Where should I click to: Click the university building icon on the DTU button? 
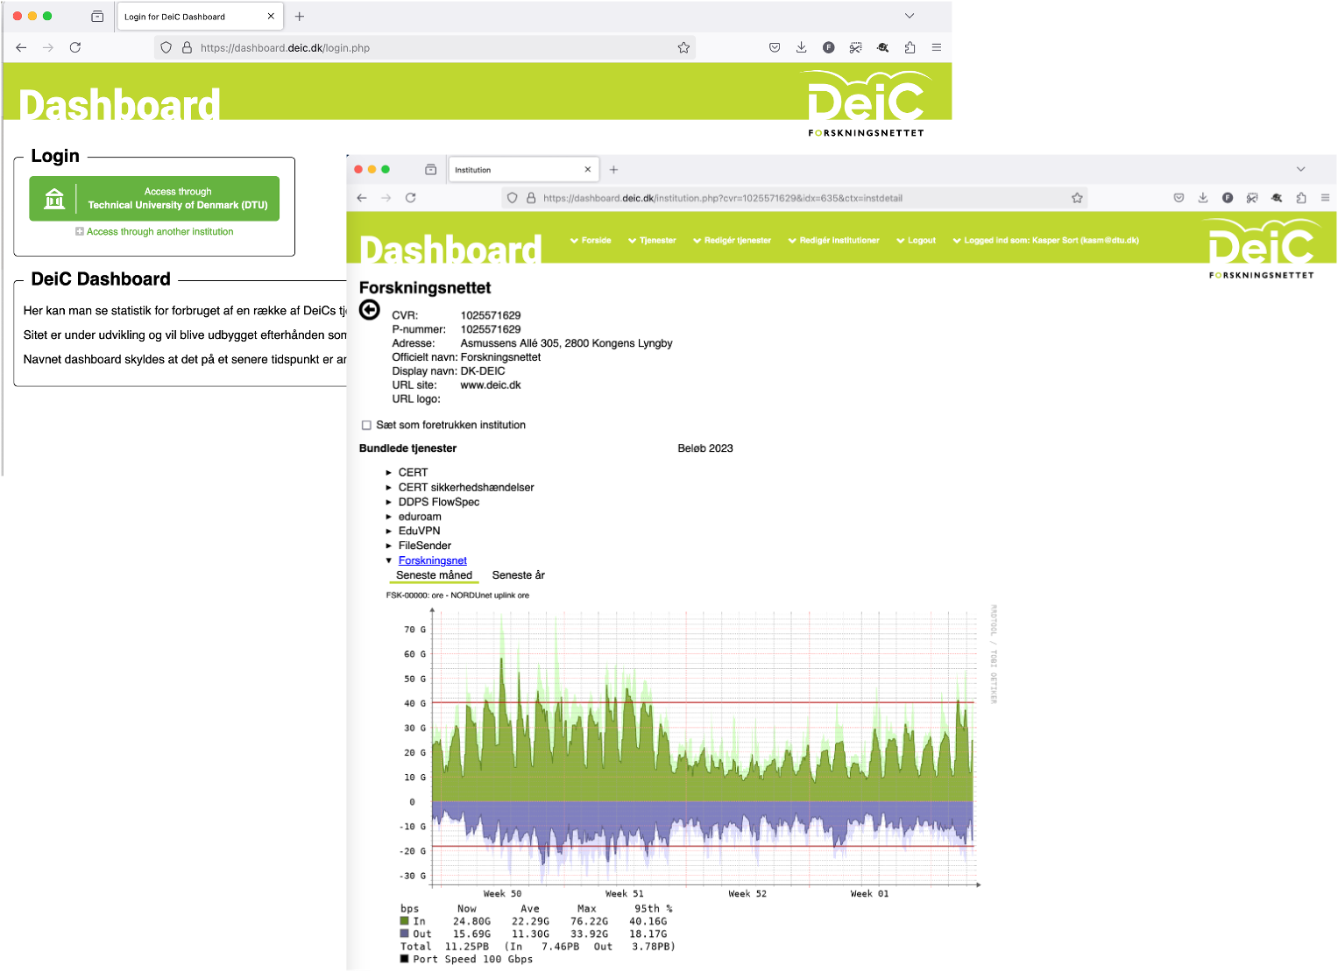[54, 198]
